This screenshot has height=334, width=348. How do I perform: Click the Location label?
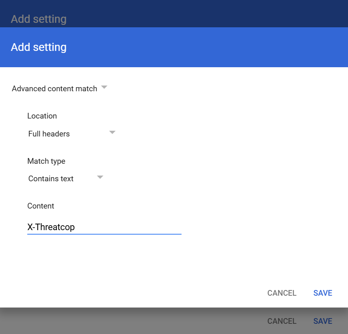coord(42,116)
